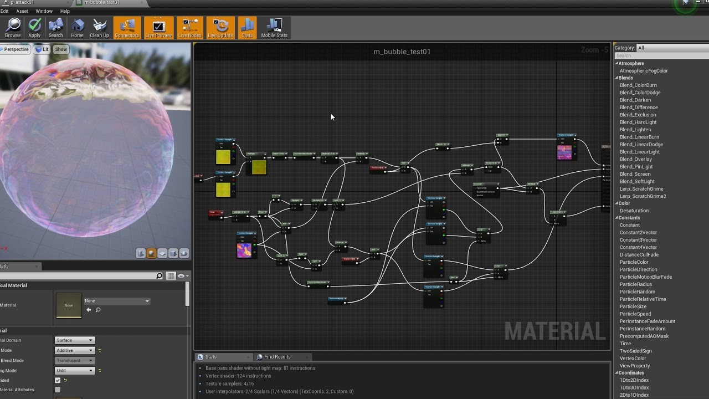Open Mobile Stats from the toolbar
The image size is (709, 399).
pyautogui.click(x=274, y=26)
